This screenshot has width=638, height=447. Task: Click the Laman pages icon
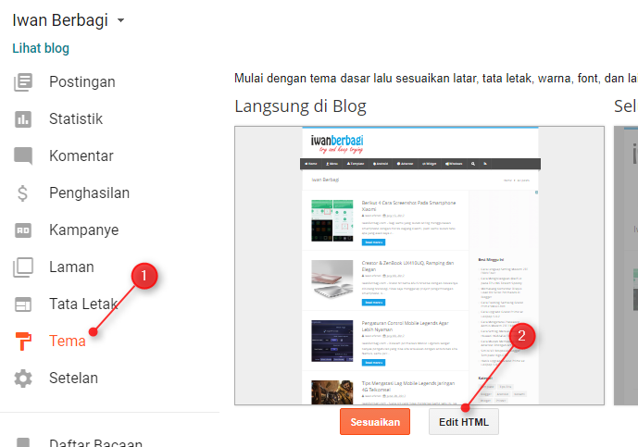pos(23,267)
